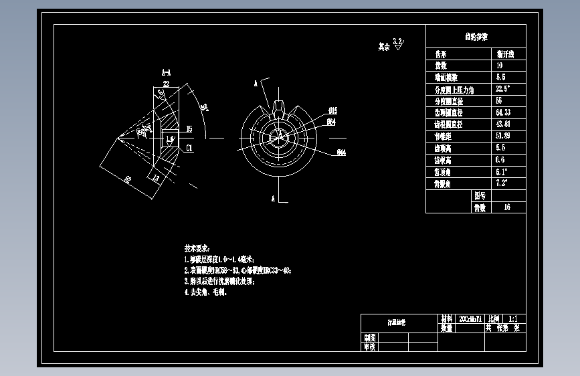The image size is (580, 376).
Task: Click the '齿根高' label
Action: coord(443,160)
